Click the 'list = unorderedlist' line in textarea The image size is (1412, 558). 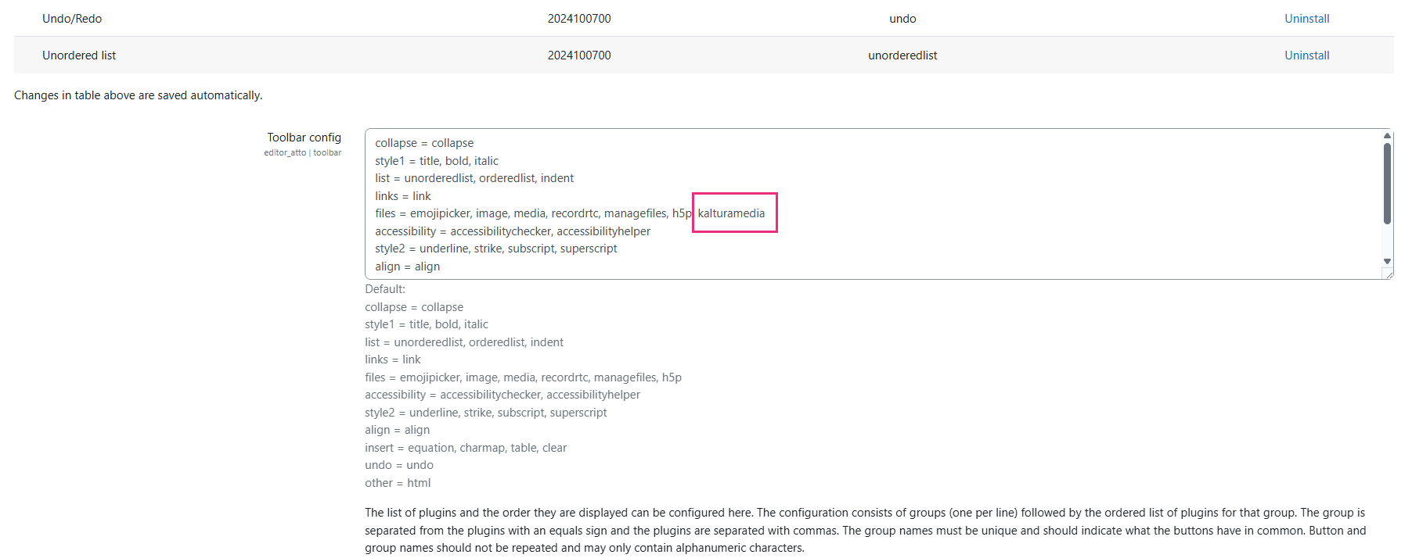click(474, 178)
